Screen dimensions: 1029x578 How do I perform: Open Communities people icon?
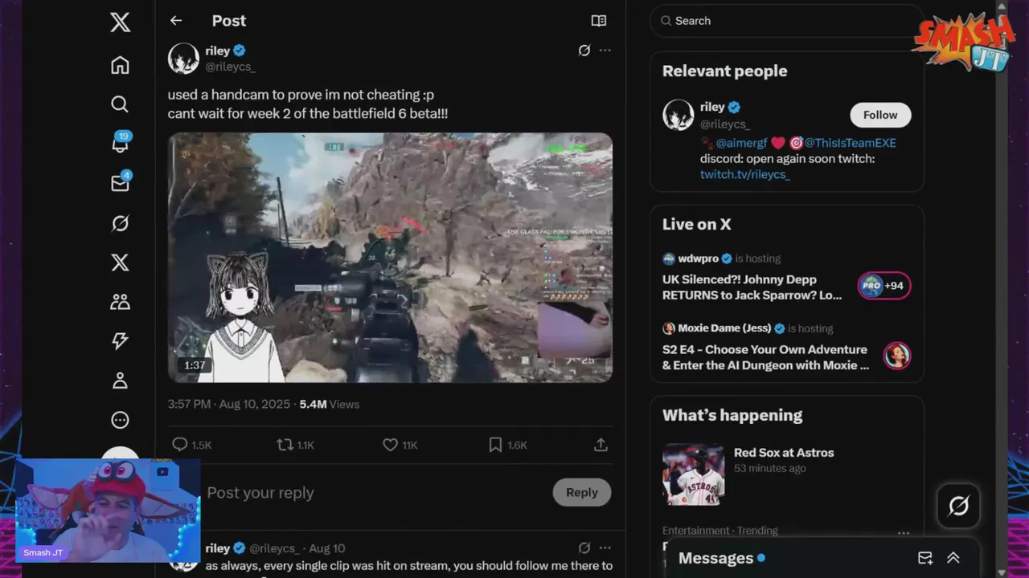120,302
